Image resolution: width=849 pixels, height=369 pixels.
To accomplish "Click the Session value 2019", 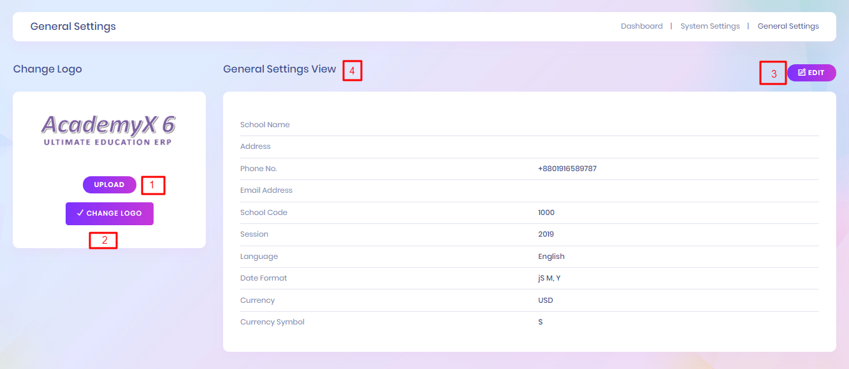I will [x=546, y=234].
